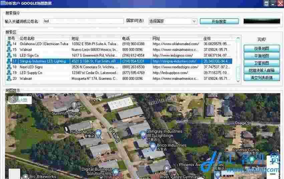
Task: Click the ledsupplyco.com website cell
Action: pos(170,73)
